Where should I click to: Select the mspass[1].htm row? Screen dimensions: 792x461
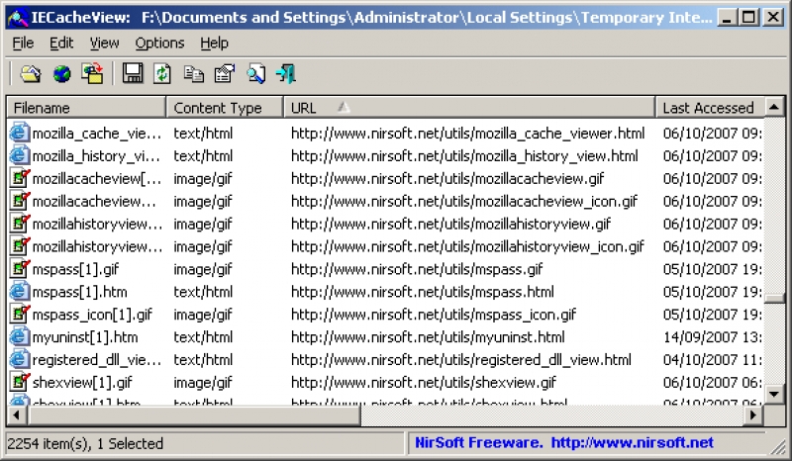click(385, 292)
